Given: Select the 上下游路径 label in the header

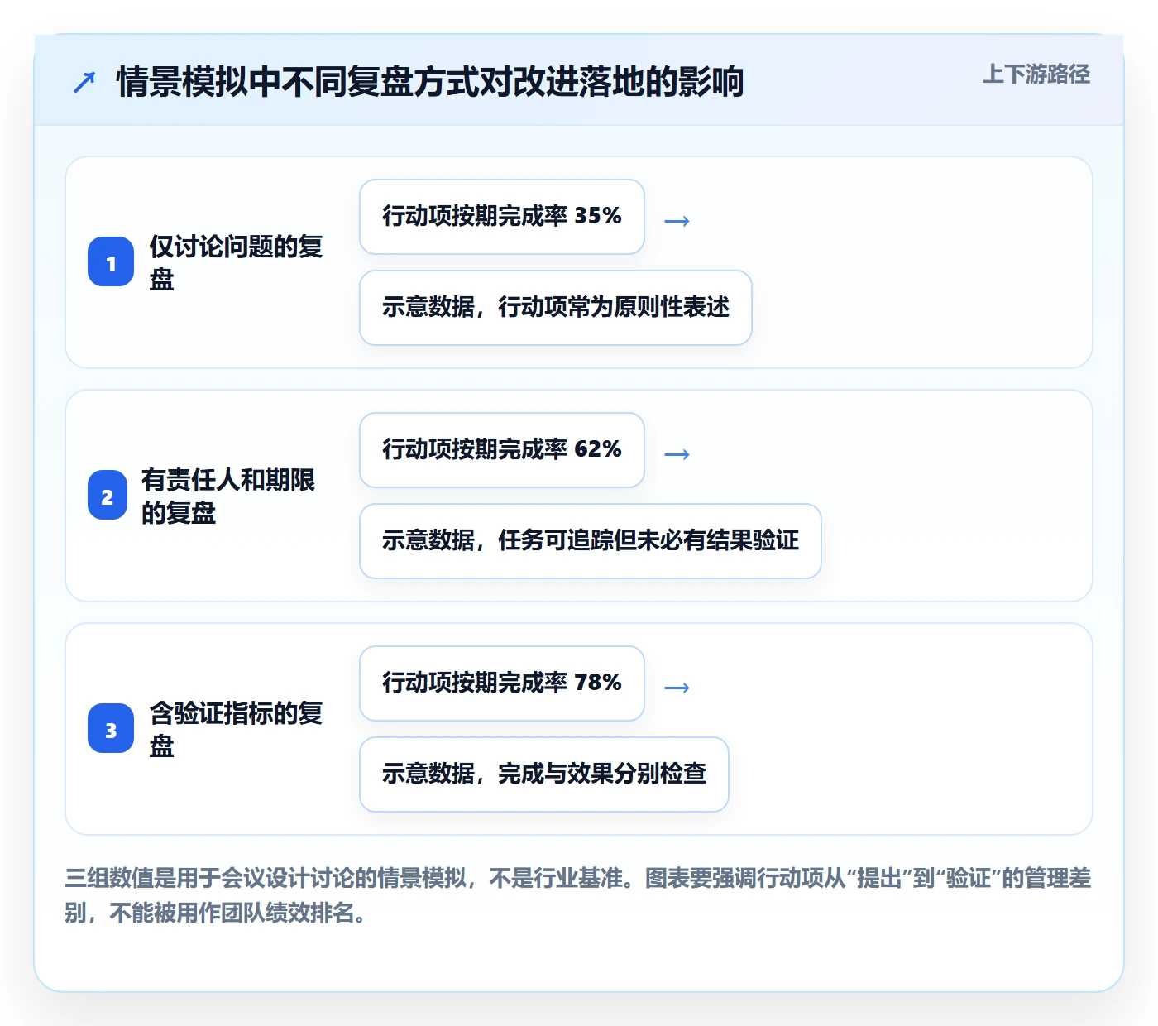Looking at the screenshot, I should pos(1036,74).
